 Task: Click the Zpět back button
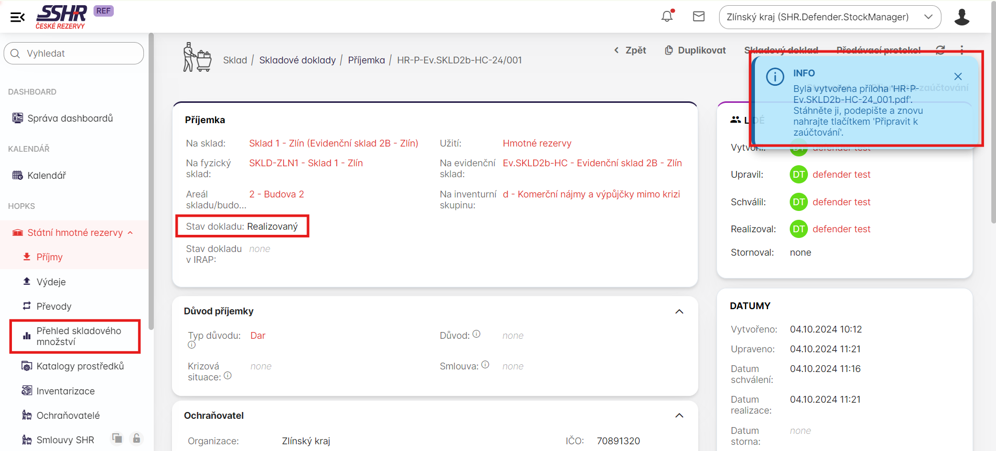(x=630, y=50)
